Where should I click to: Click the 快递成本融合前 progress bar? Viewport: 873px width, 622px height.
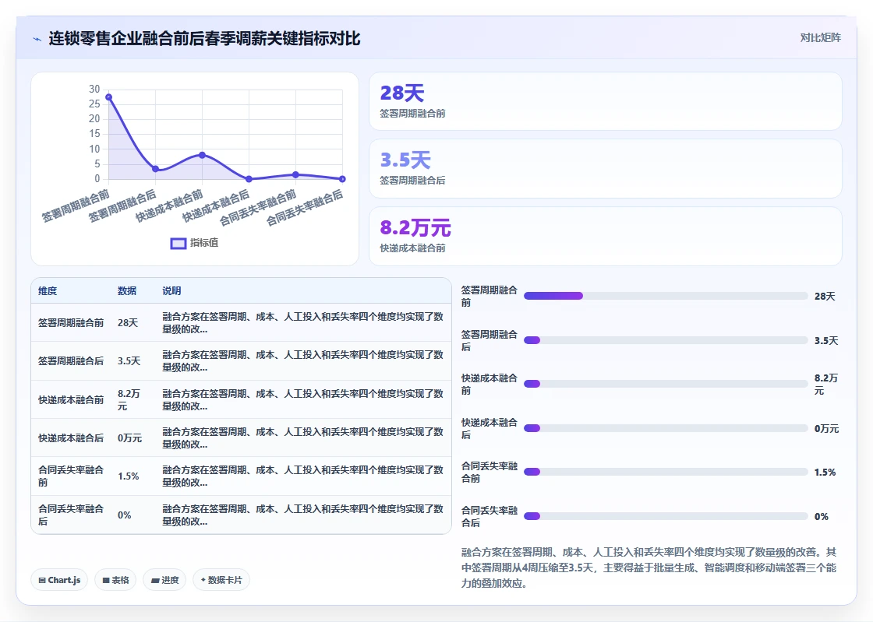[666, 384]
